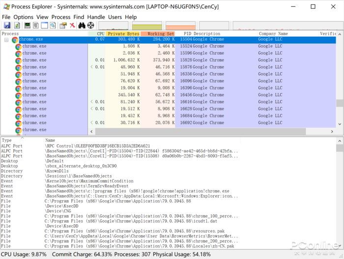Click the Properties toolbar icon
This screenshot has height=259, width=344.
(63, 26)
